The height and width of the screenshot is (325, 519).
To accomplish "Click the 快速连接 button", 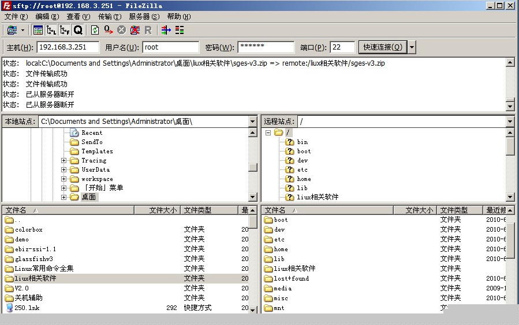I will (383, 47).
